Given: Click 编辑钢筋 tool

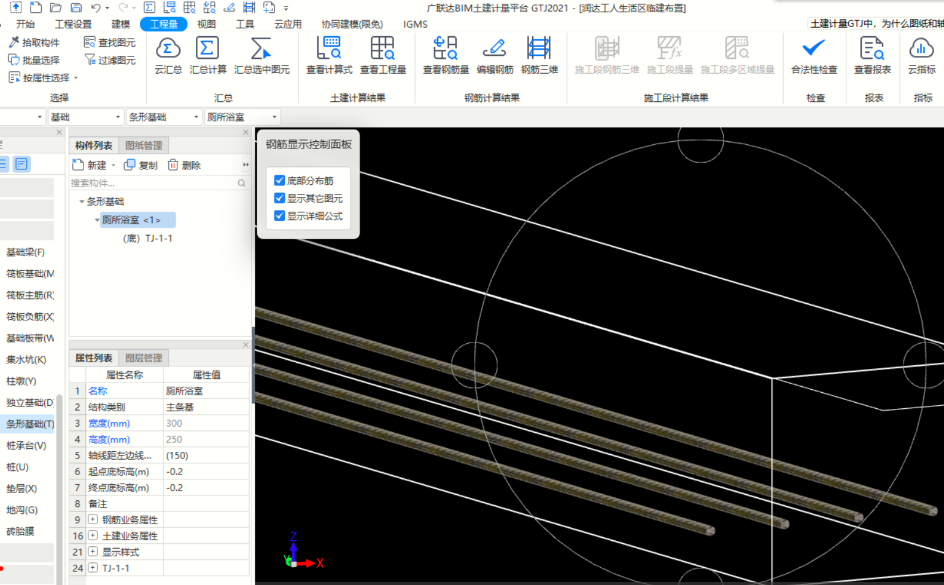Looking at the screenshot, I should click(x=495, y=55).
